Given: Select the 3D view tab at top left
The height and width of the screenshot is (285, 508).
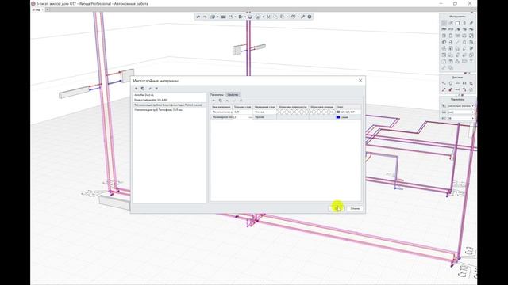Looking at the screenshot, I should tap(37, 9).
